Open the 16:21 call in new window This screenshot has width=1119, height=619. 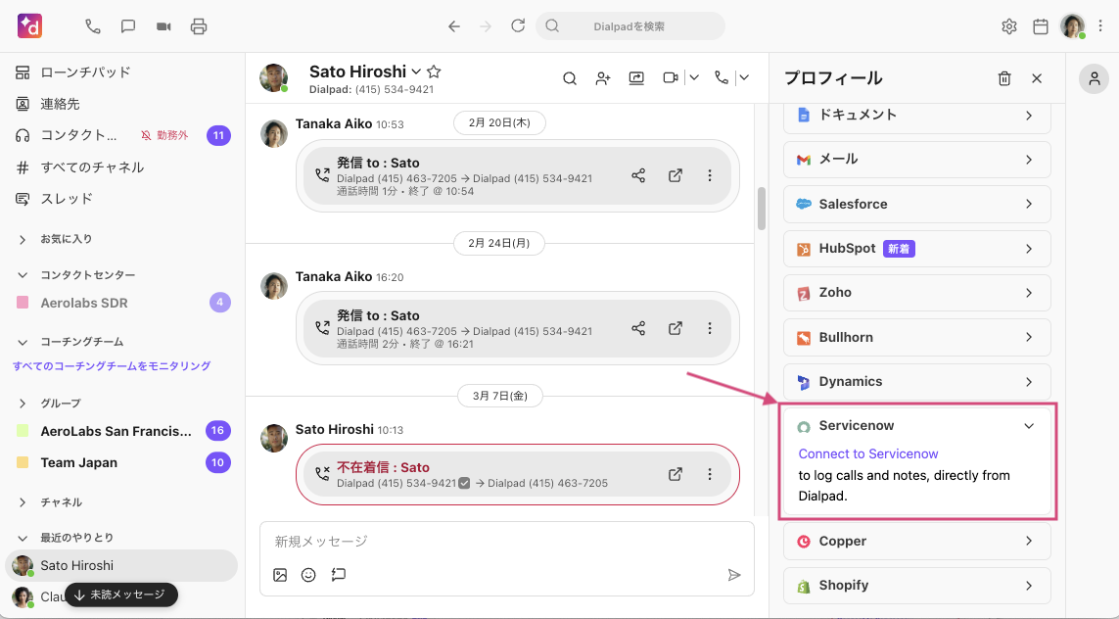tap(676, 328)
